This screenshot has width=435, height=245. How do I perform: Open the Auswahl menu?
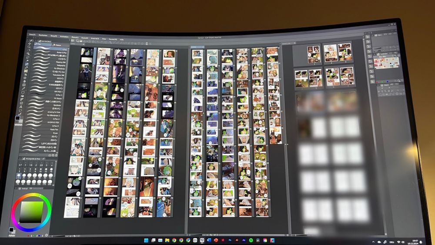(85, 38)
